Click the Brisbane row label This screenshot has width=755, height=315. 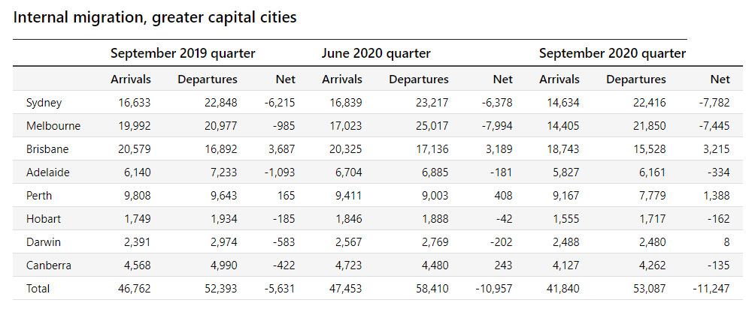click(48, 149)
